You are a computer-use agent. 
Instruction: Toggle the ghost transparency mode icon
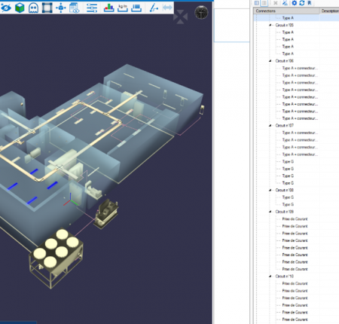(33, 8)
